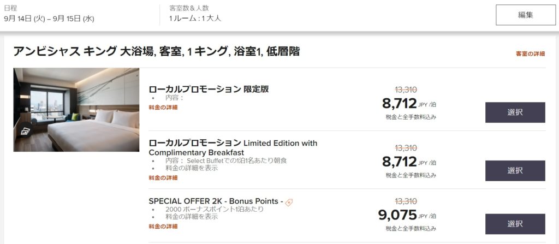
Task: Click the SPECIAL OFFER 2K - Bonus Points title
Action: 215,201
